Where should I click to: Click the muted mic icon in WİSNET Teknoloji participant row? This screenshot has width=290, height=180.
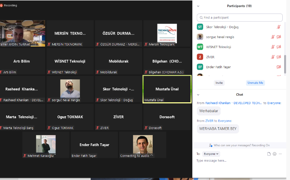pos(273,47)
